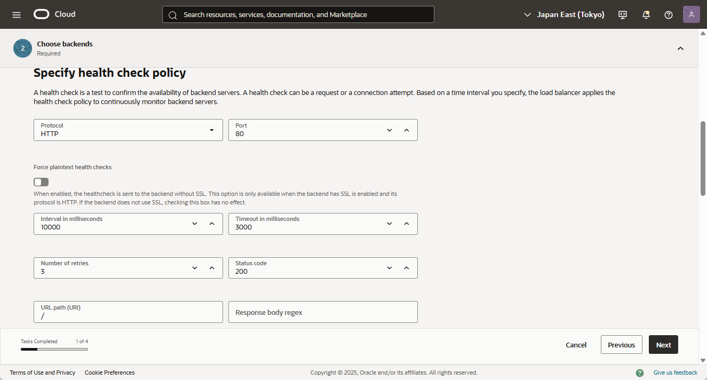
Task: Increase the Port value with up arrow
Action: (407, 130)
